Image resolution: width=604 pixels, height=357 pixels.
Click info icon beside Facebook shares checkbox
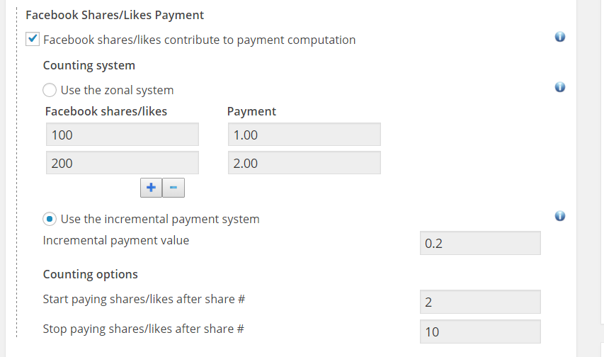click(560, 37)
